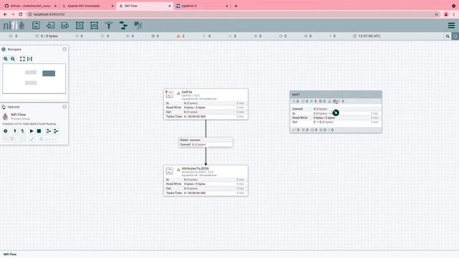Start the flow with the play button
The height and width of the screenshot is (258, 459).
(32, 131)
